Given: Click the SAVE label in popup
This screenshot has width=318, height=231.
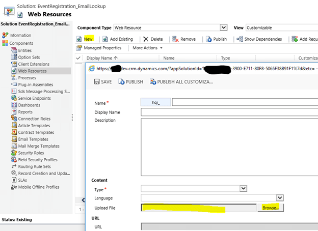Looking at the screenshot, I should (107, 82).
